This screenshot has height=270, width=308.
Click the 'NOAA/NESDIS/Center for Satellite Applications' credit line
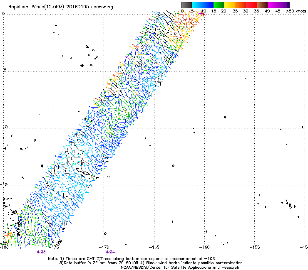coord(180,268)
